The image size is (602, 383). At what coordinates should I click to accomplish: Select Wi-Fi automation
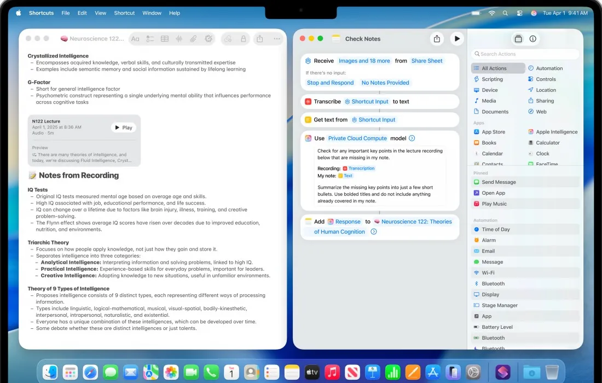[525, 273]
